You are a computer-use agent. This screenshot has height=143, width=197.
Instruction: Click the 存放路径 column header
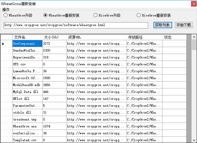click(144, 37)
